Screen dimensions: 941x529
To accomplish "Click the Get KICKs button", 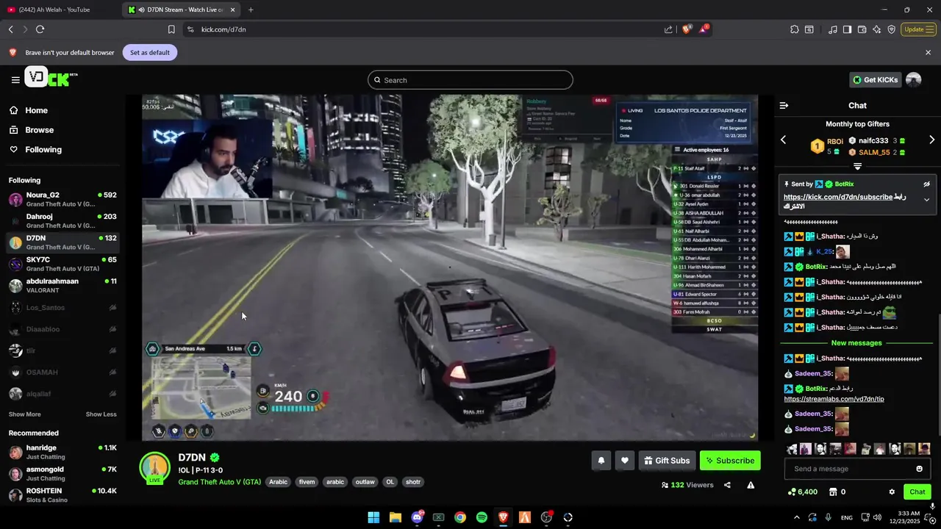I will [875, 79].
